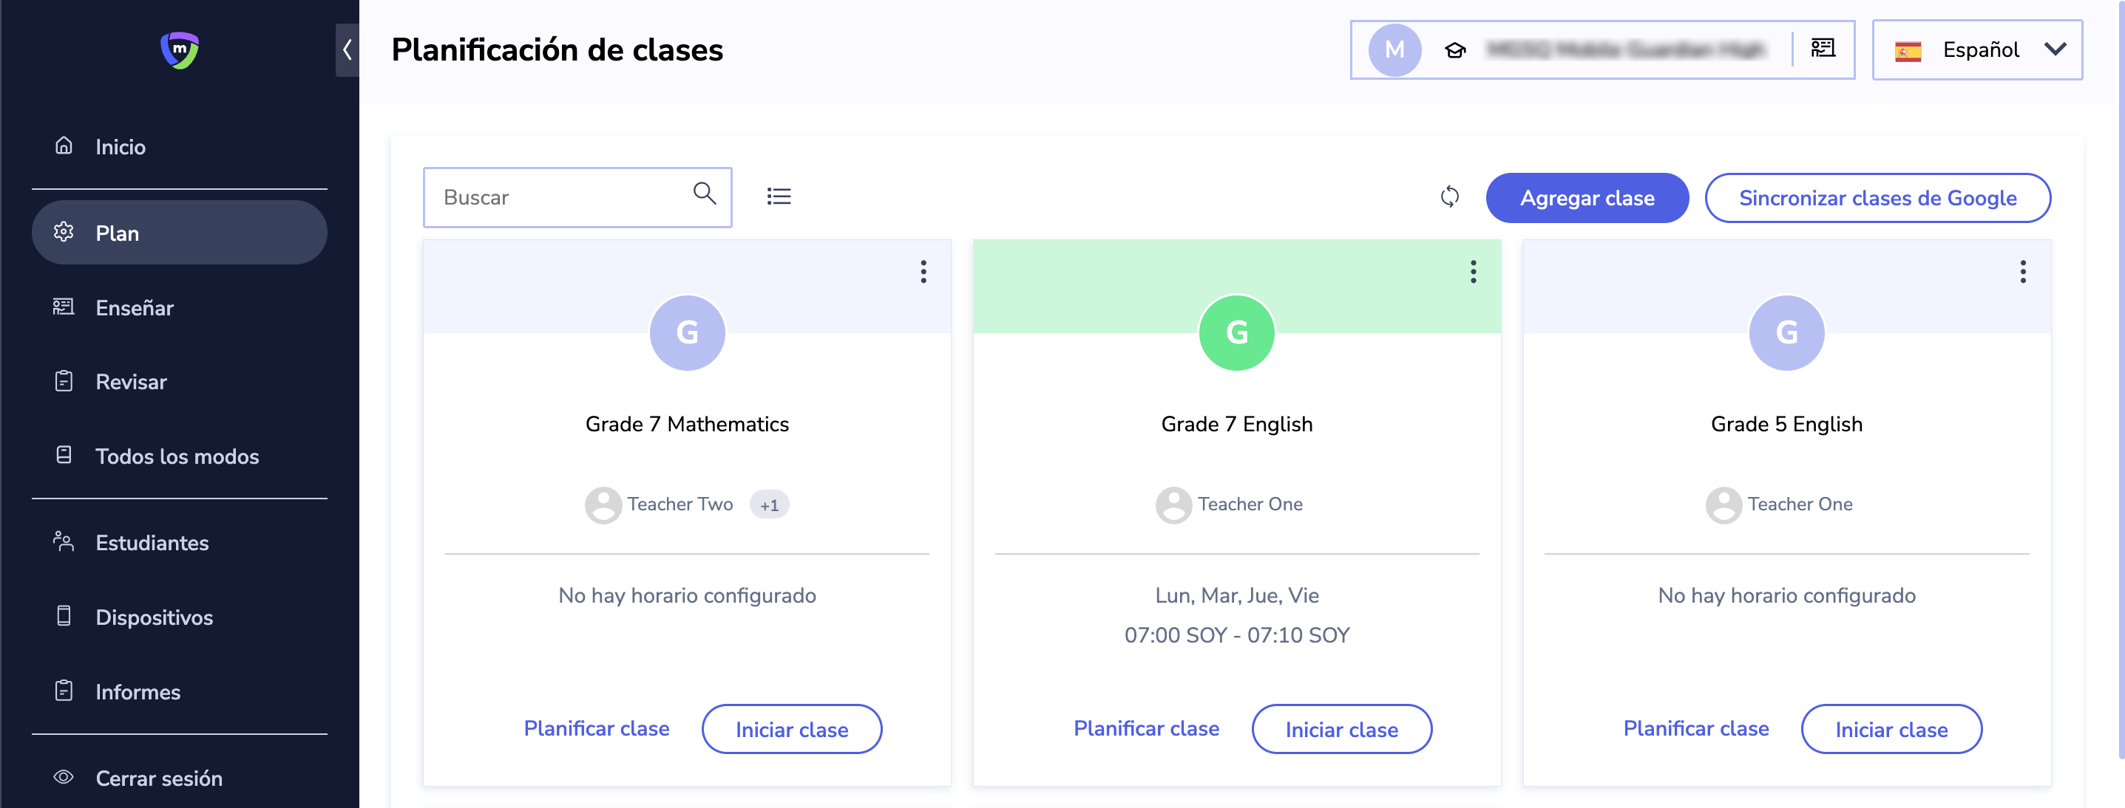
Task: Collapse the sidebar navigation panel
Action: 348,50
